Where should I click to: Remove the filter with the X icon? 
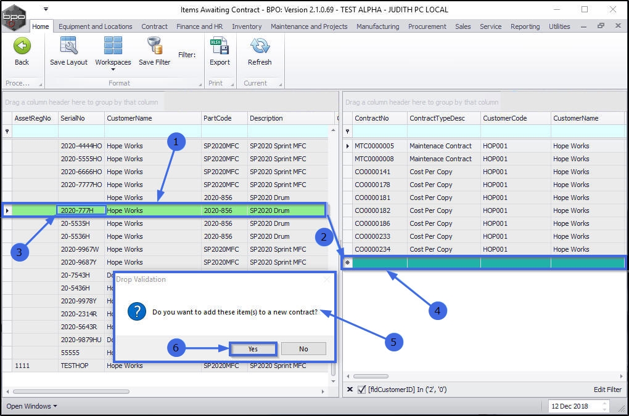[350, 390]
